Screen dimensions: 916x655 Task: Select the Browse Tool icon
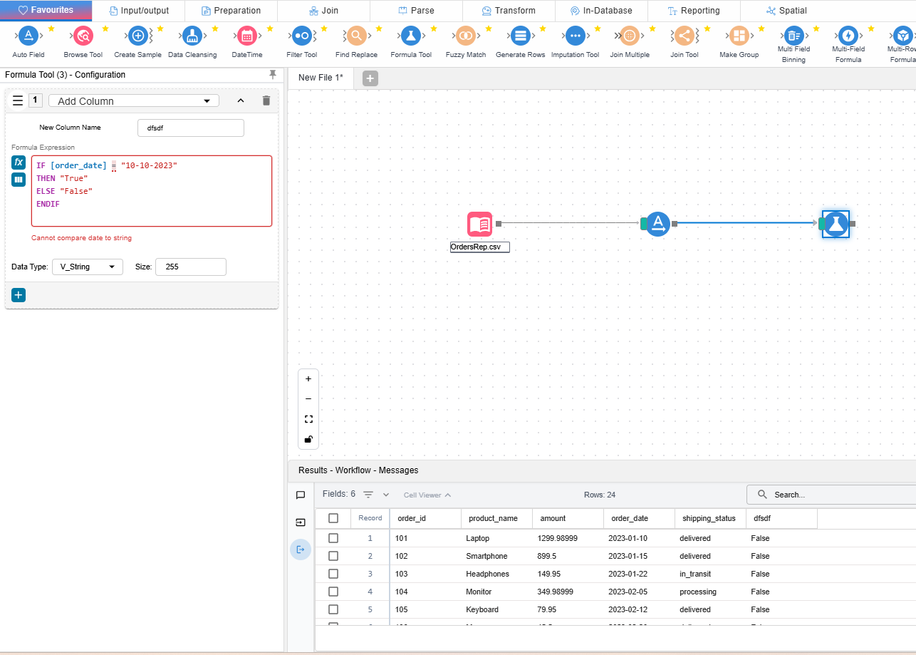(83, 36)
